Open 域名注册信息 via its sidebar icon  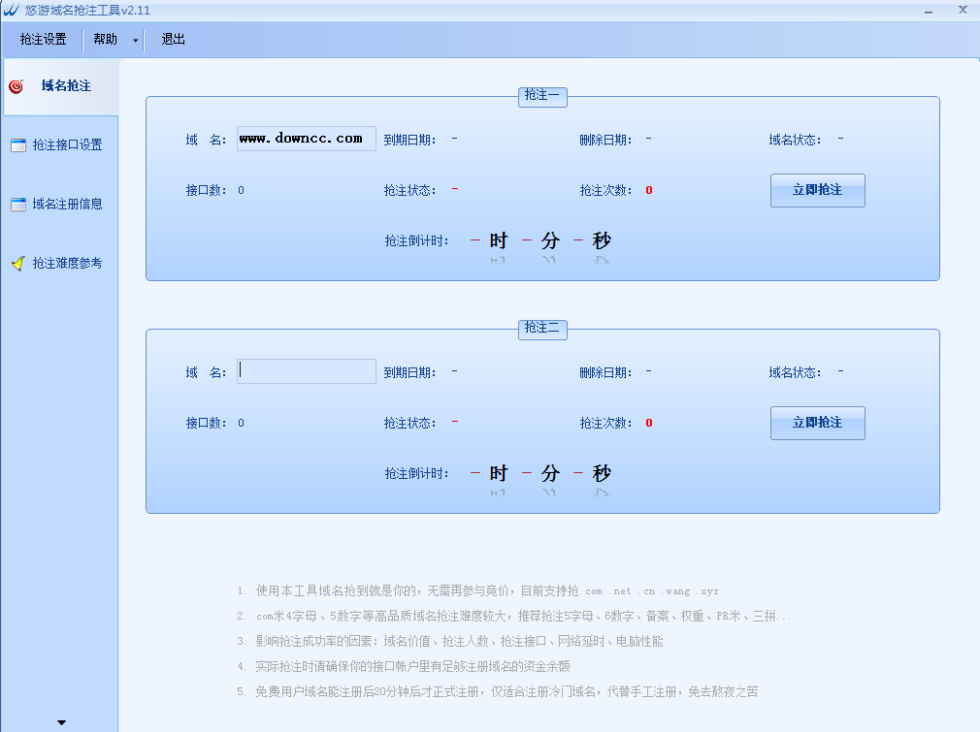(16, 204)
